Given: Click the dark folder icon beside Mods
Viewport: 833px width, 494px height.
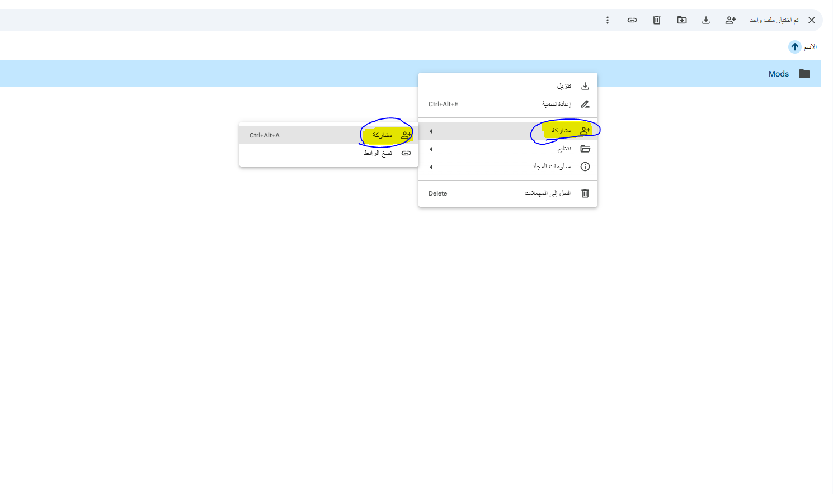Looking at the screenshot, I should 804,74.
